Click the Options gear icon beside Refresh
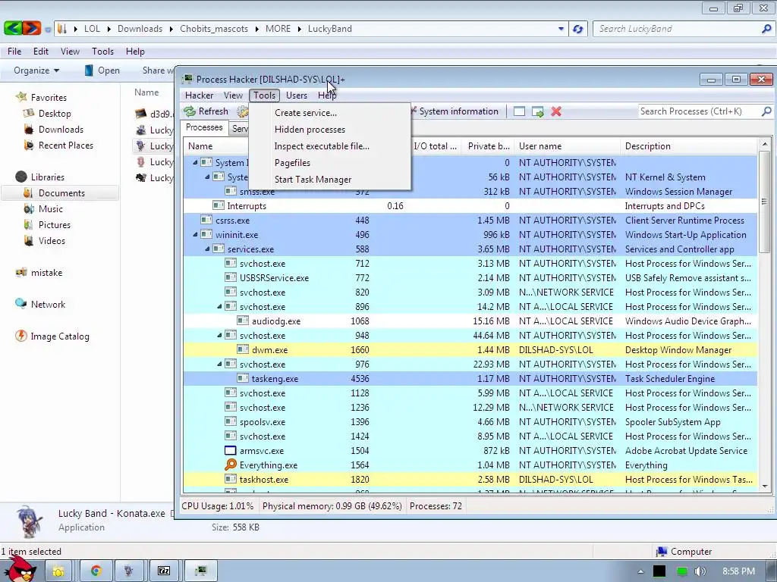This screenshot has width=777, height=582. coord(242,111)
